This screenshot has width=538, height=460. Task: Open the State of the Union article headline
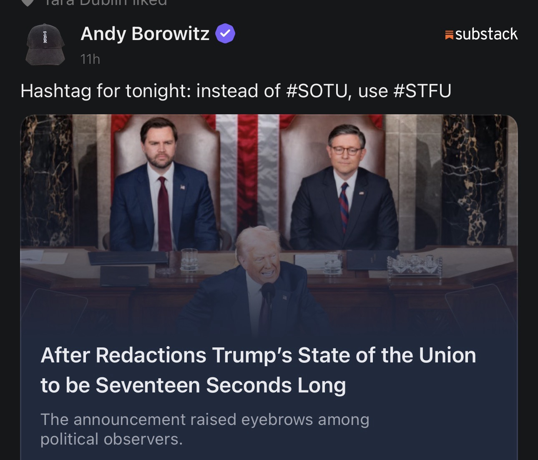pos(258,370)
